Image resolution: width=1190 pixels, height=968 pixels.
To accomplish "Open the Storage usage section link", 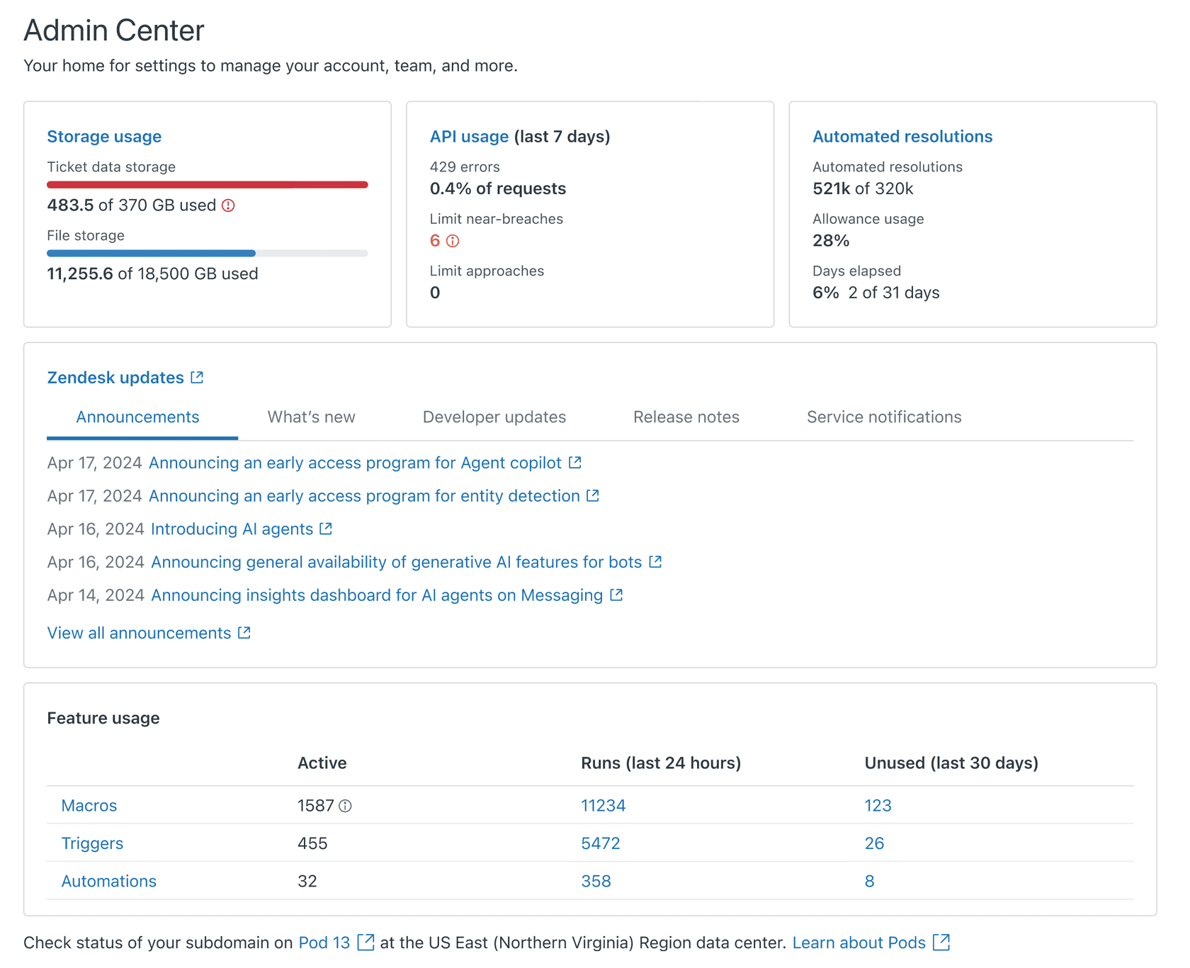I will pyautogui.click(x=104, y=136).
